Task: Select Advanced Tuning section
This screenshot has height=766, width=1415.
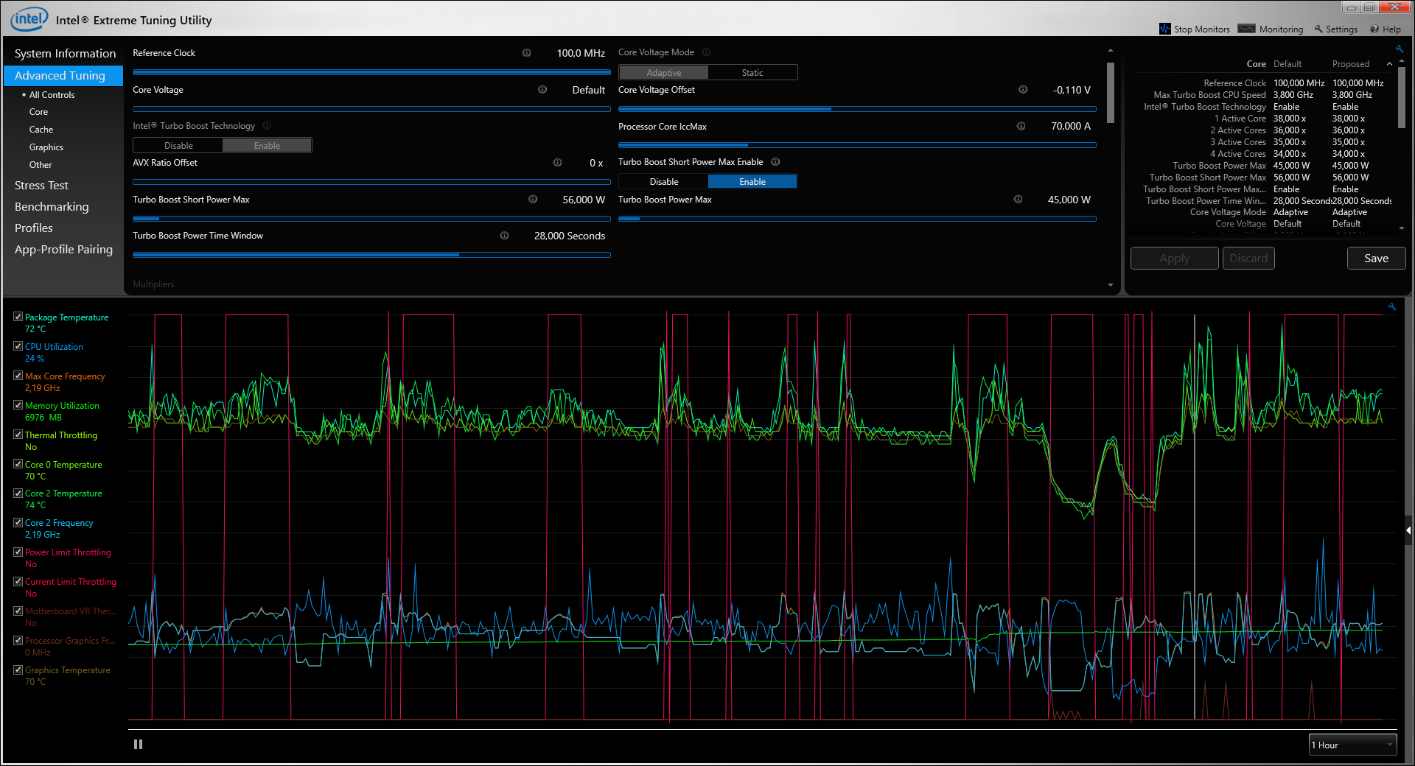Action: [63, 76]
